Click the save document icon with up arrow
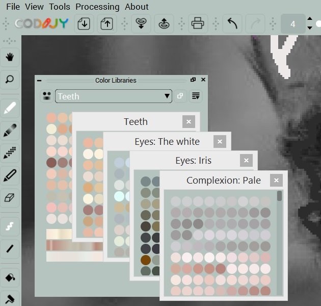The width and height of the screenshot is (321, 306). [107, 23]
